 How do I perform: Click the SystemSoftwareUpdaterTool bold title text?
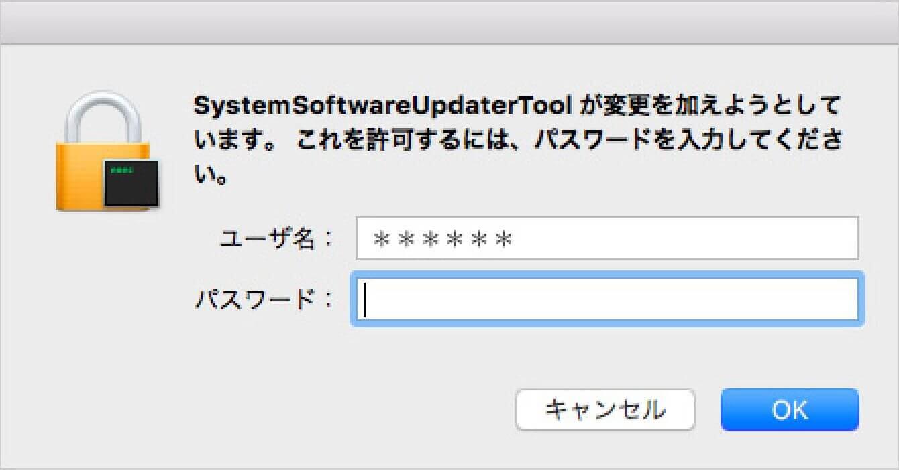[383, 106]
